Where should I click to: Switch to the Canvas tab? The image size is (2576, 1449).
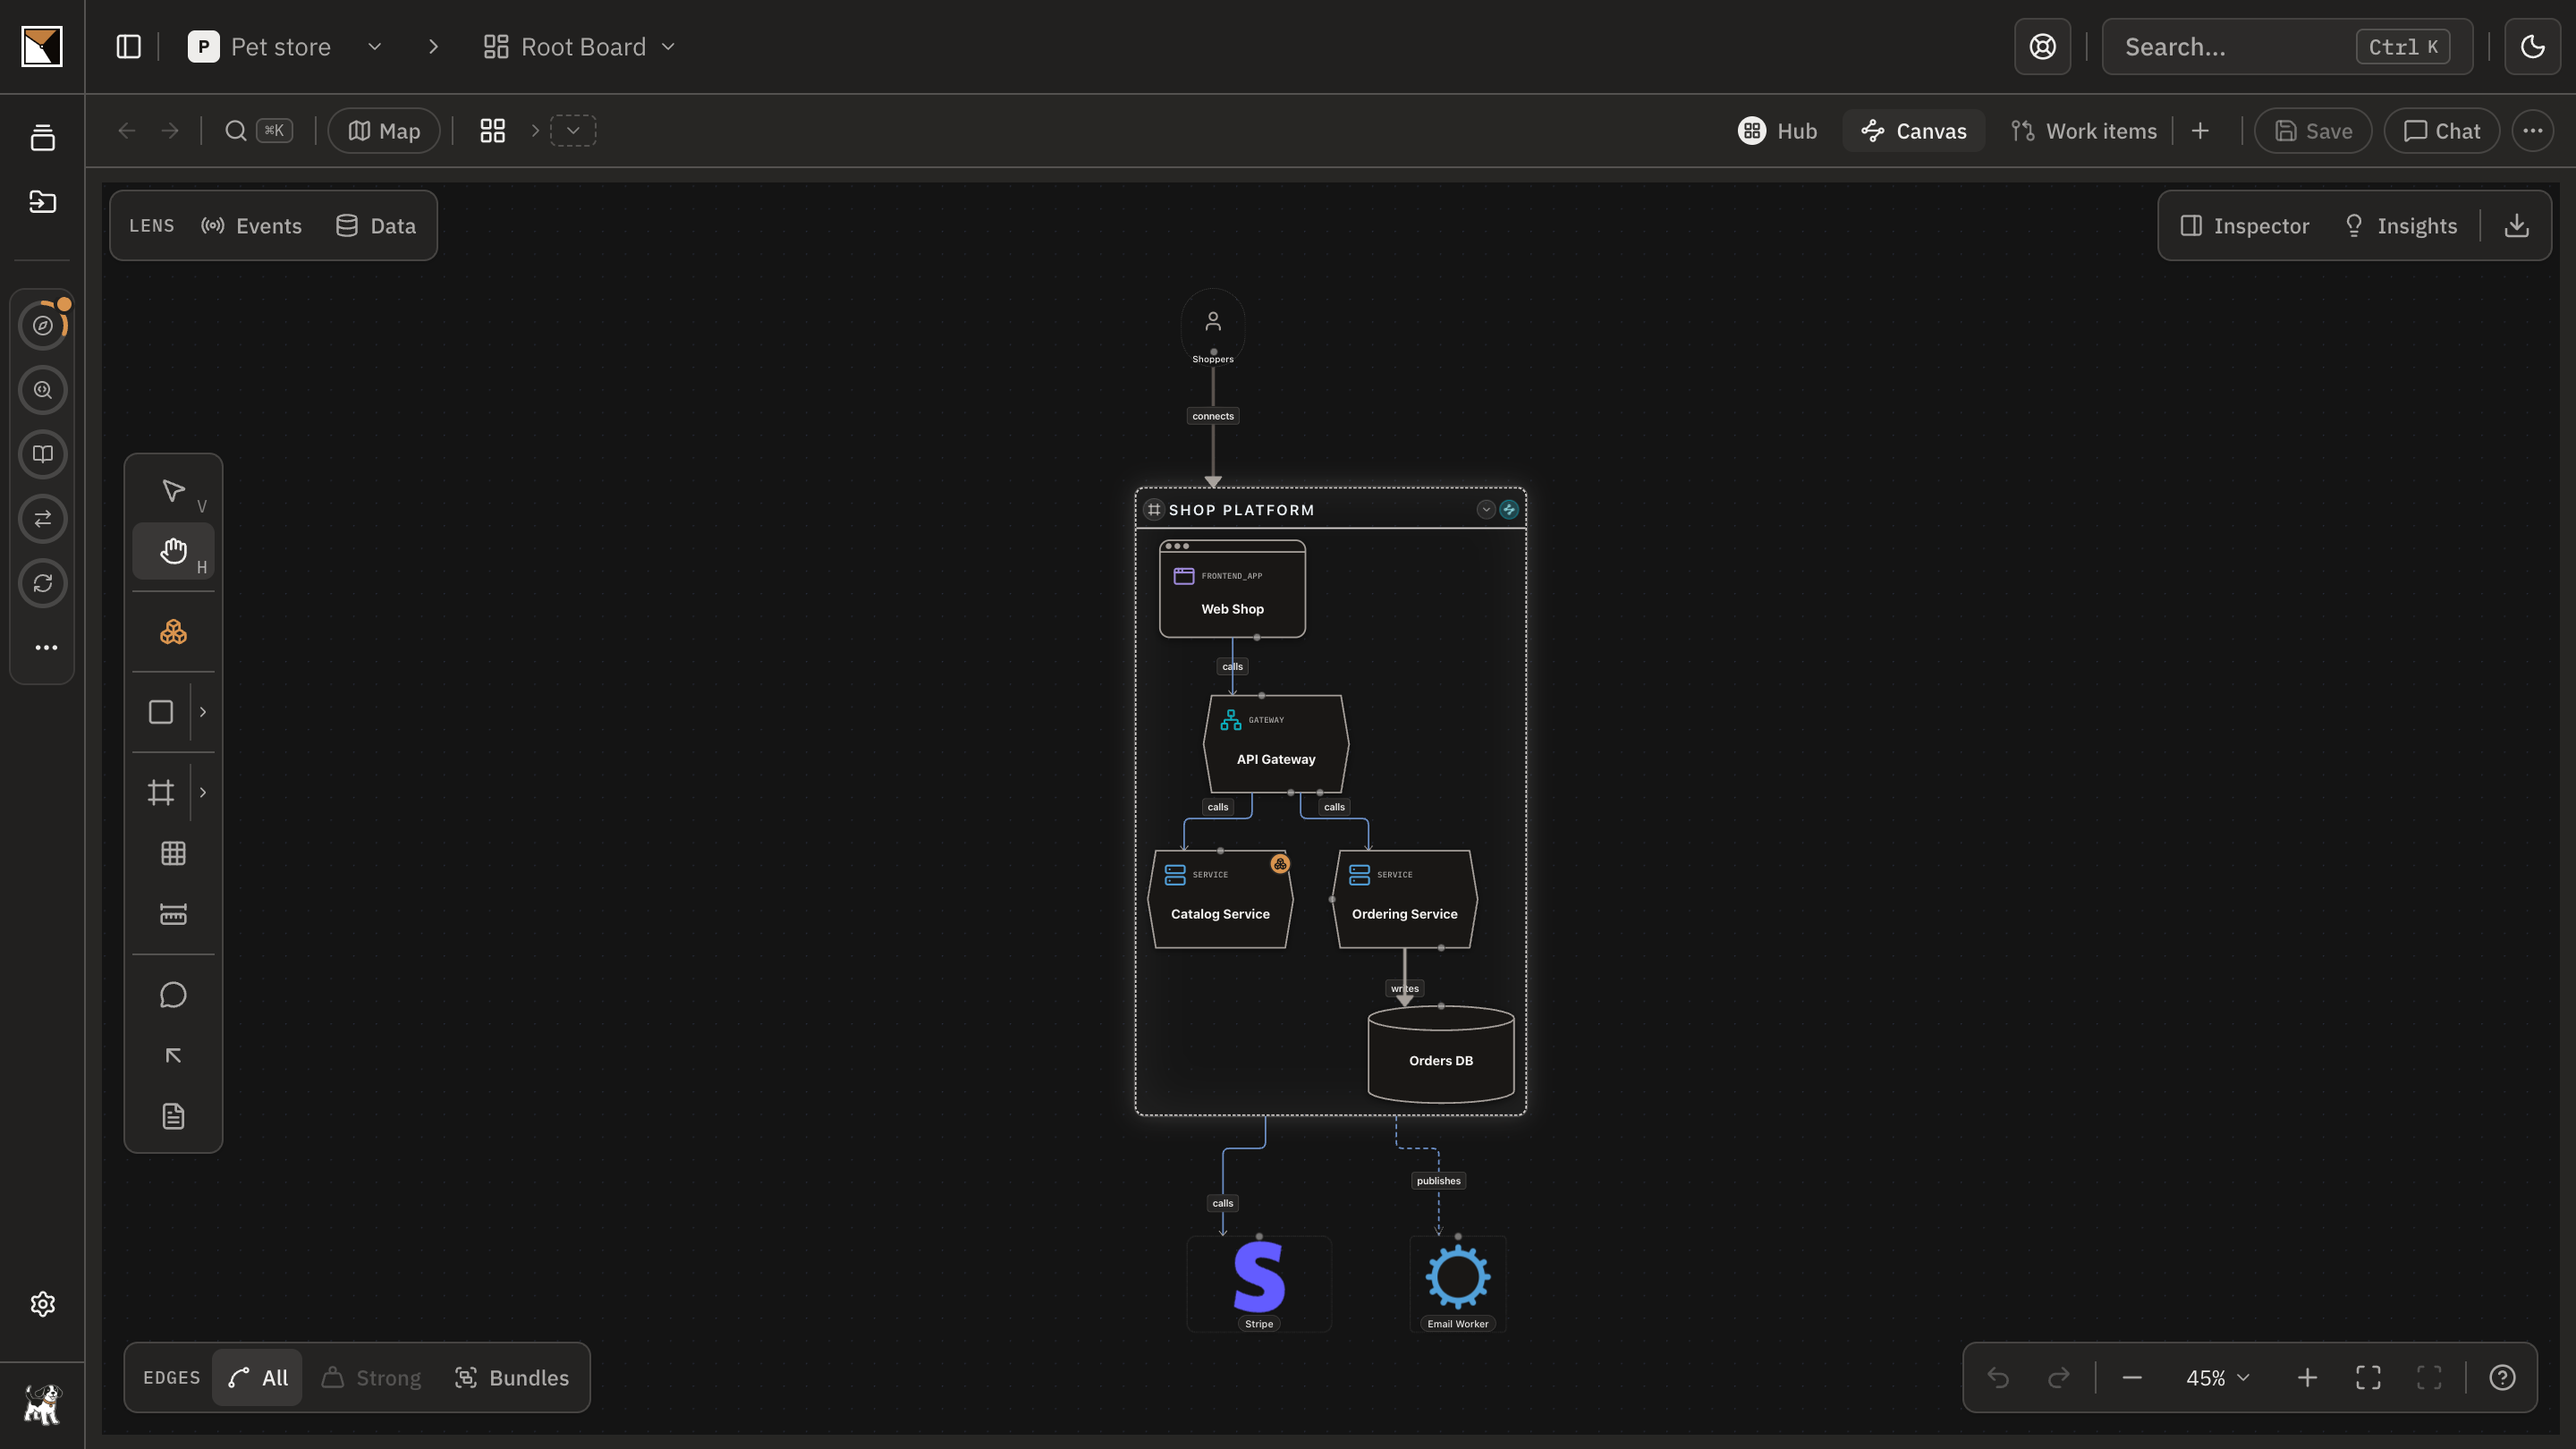pos(1914,131)
